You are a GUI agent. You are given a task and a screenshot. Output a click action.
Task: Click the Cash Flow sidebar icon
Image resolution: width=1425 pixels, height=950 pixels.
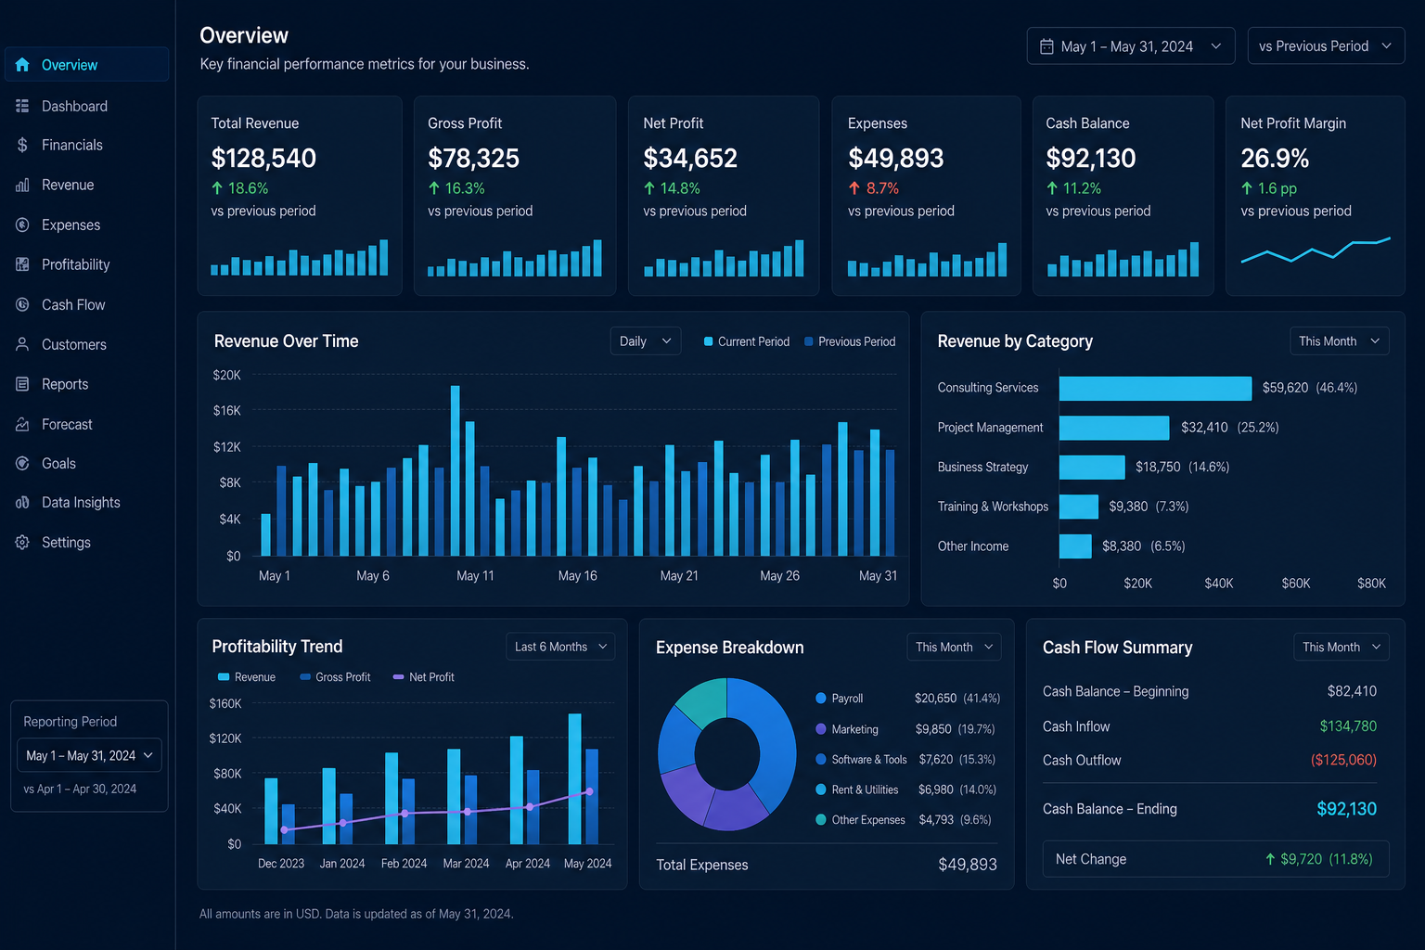(22, 304)
